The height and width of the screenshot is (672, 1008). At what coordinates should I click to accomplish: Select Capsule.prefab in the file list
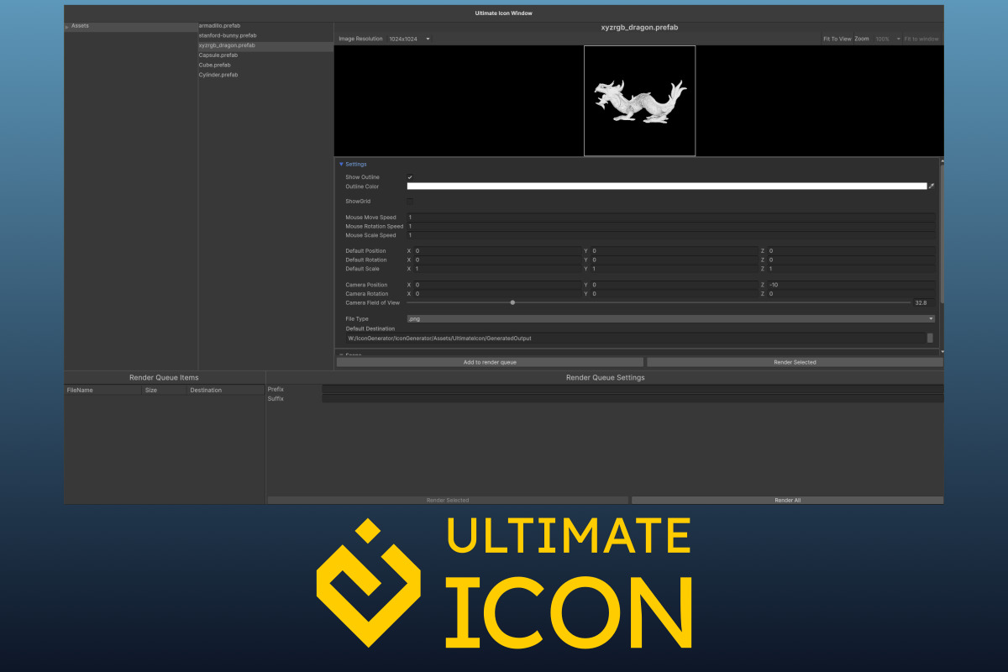[265, 55]
